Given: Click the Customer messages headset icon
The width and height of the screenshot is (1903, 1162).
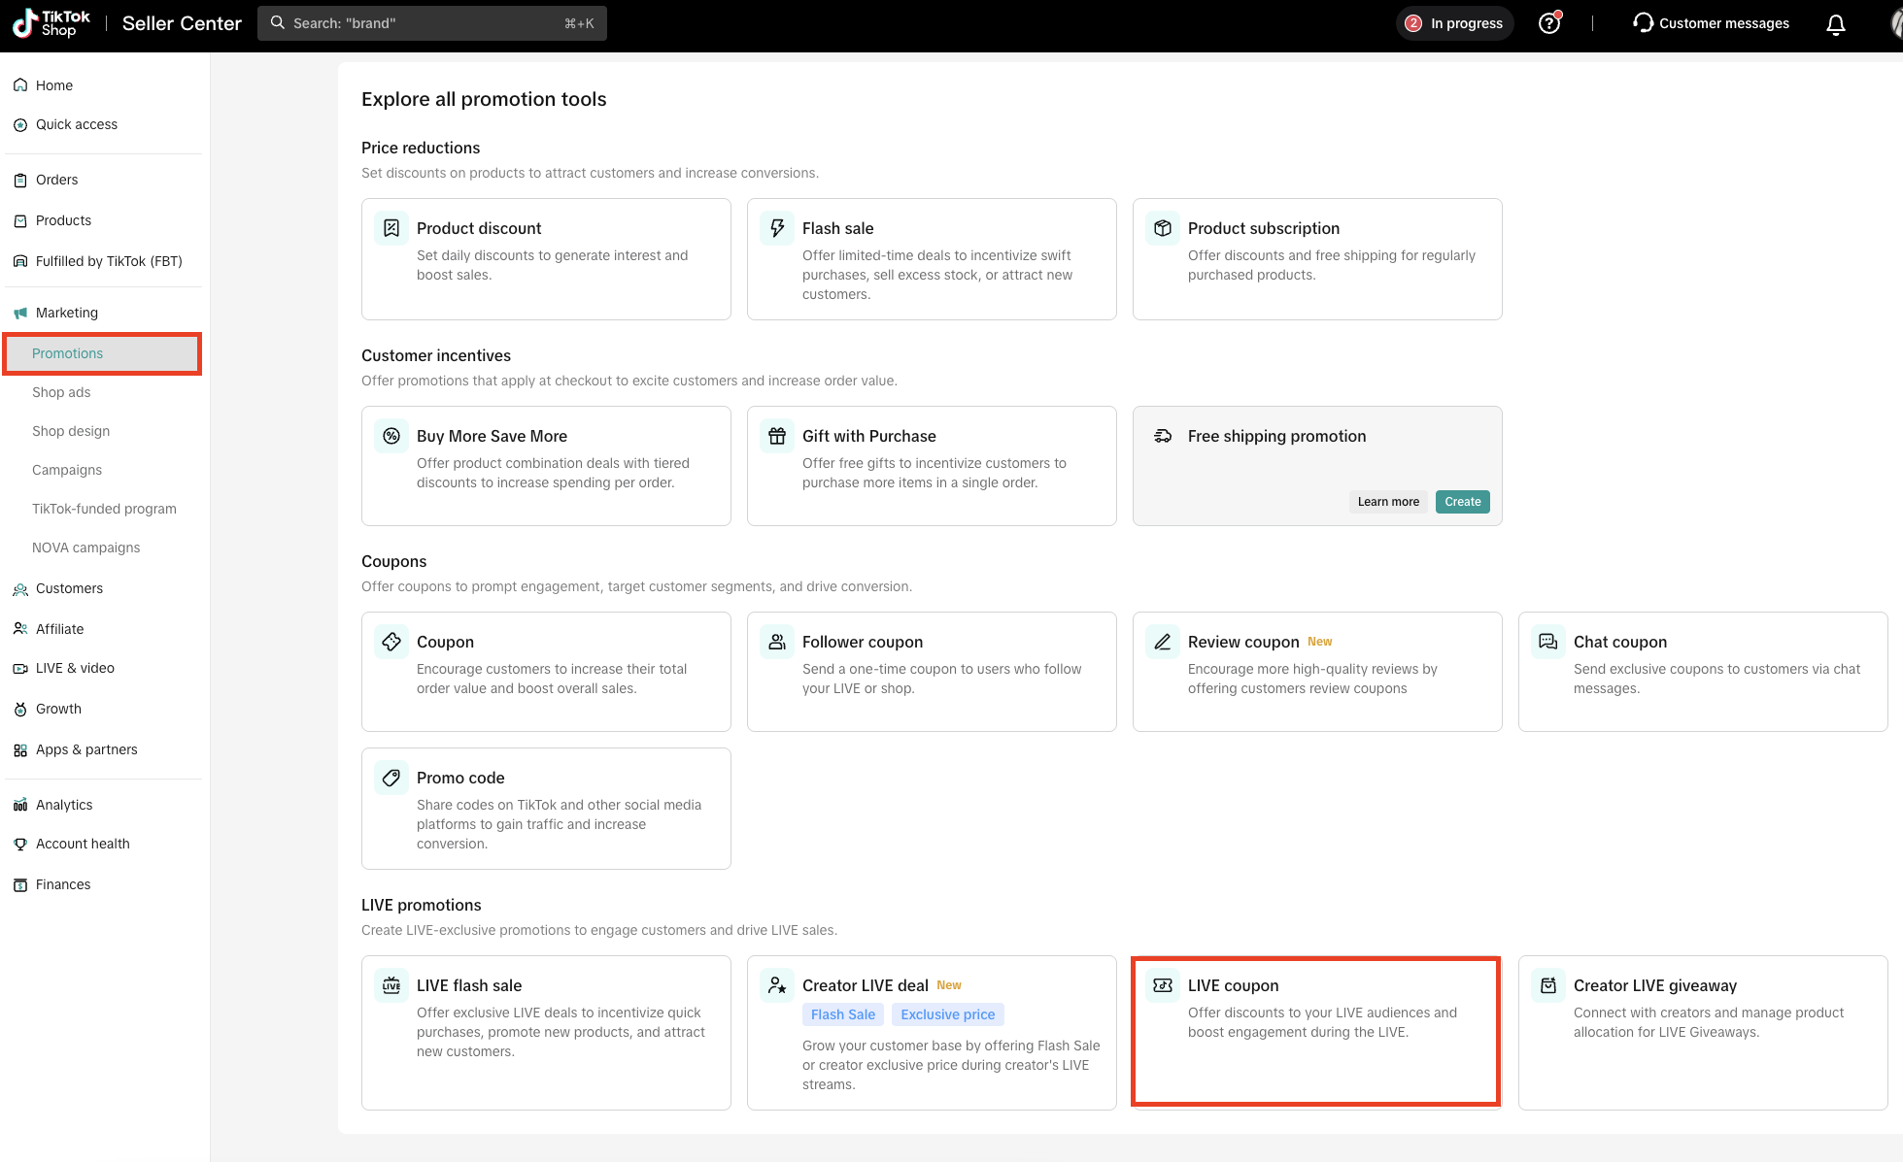Looking at the screenshot, I should pos(1643,23).
